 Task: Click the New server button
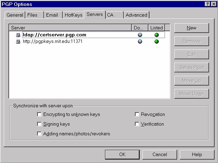pos(191,28)
